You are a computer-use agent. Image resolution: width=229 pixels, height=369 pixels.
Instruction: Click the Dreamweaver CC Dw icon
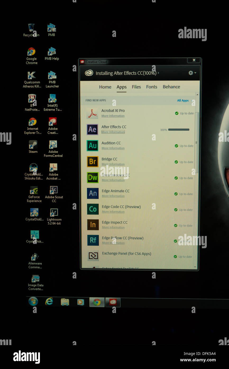point(93,178)
